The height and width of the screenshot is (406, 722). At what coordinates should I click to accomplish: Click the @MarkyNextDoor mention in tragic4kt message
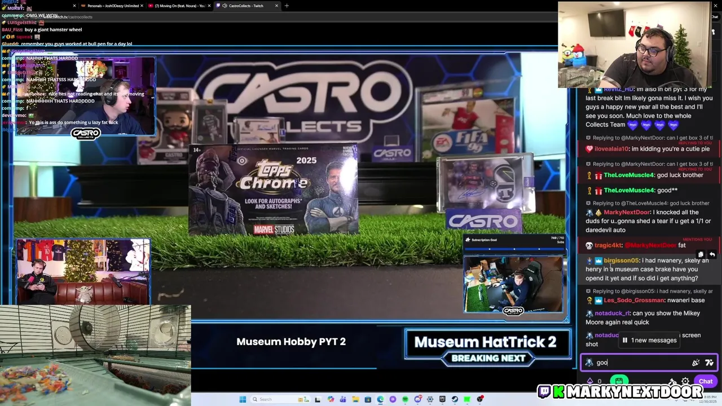tap(650, 245)
